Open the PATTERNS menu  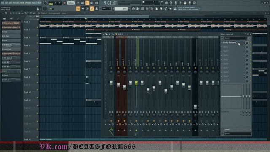pos(16,3)
